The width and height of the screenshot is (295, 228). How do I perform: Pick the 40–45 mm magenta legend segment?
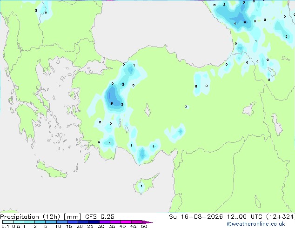click(126, 222)
